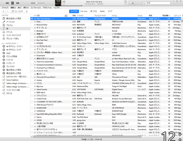Click the speaker icon on playing row

click(x=32, y=19)
